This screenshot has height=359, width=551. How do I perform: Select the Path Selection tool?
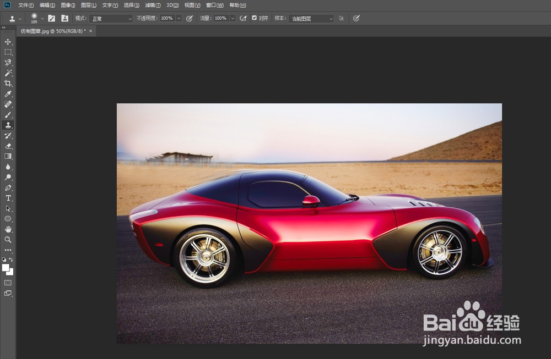click(8, 208)
